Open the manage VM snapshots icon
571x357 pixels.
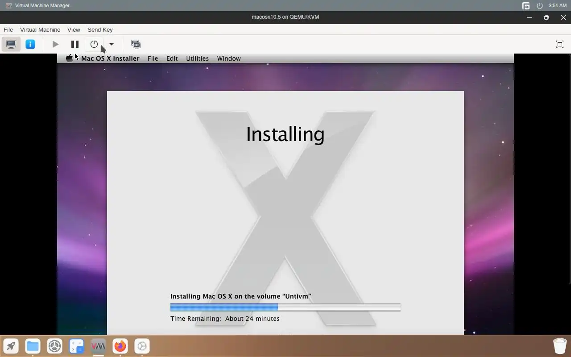[136, 44]
